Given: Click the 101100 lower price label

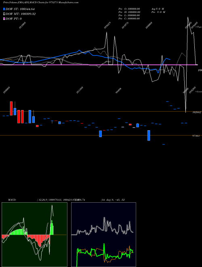Looking at the screenshot, I should pos(80,90).
